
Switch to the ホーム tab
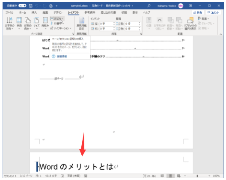coord(23,12)
